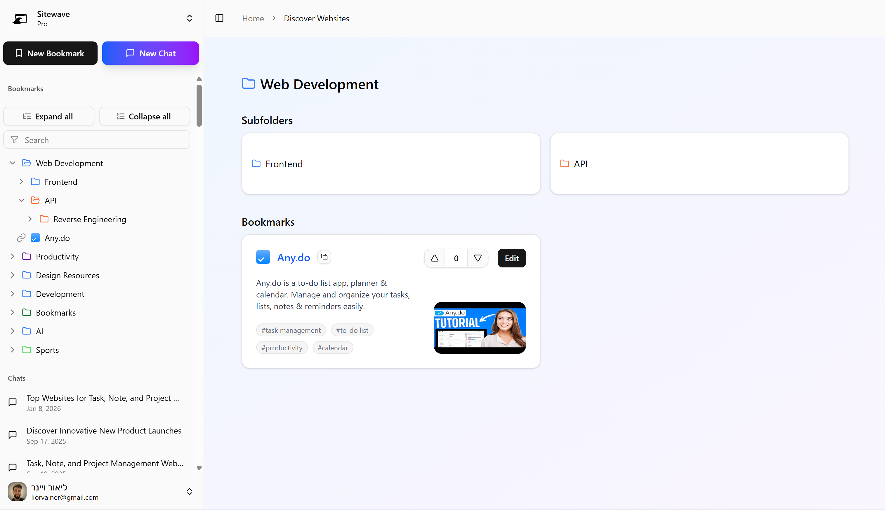Expand the Reverse Engineering folder

click(x=30, y=219)
